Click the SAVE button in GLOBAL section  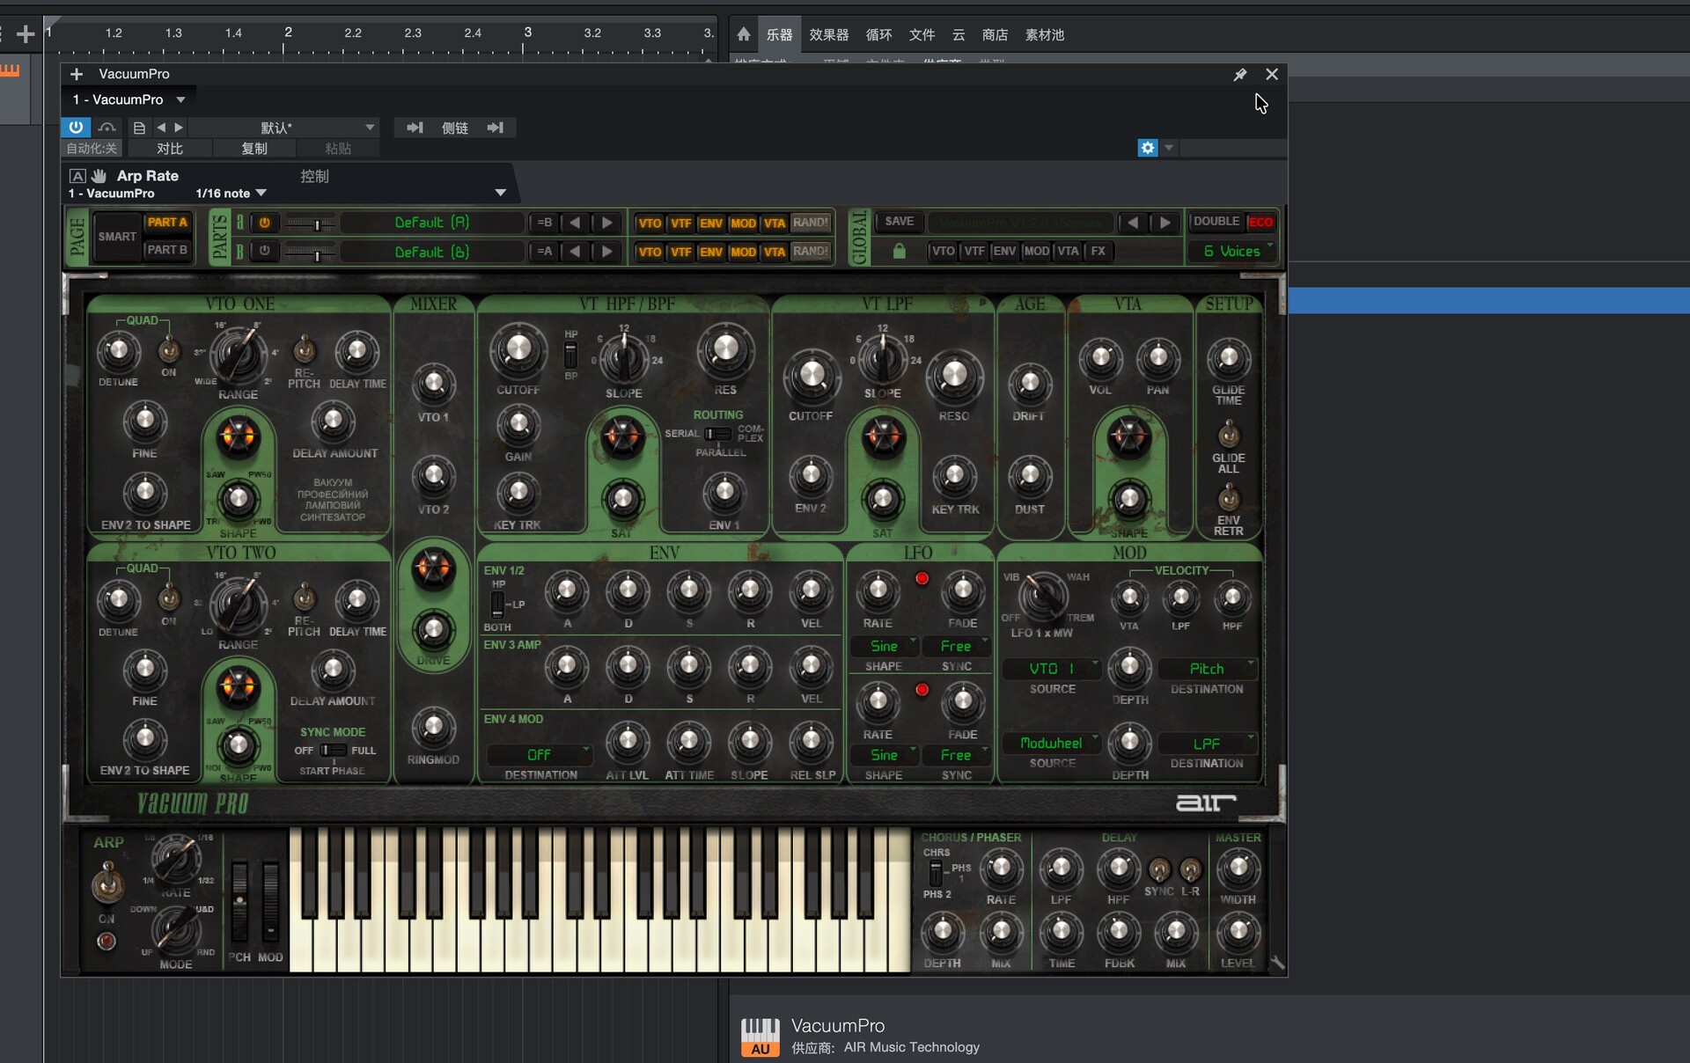[899, 222]
